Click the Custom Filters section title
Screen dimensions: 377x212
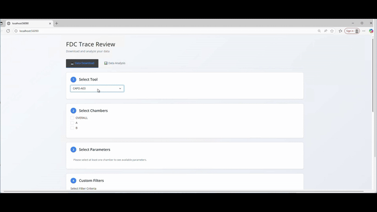pyautogui.click(x=91, y=180)
